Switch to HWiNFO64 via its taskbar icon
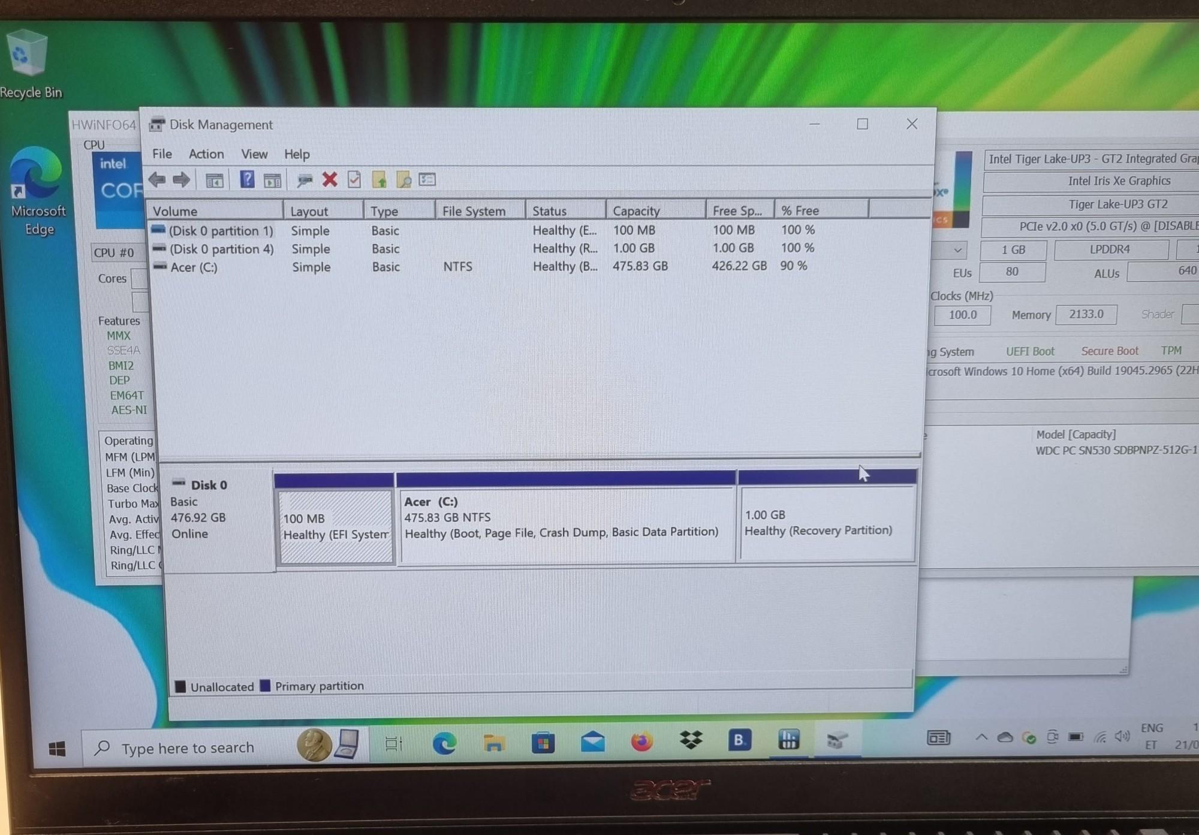The image size is (1199, 835). 788,740
